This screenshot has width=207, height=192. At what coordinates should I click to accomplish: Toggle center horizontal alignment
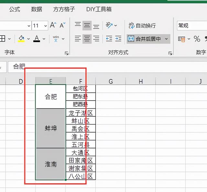pyautogui.click(x=87, y=39)
